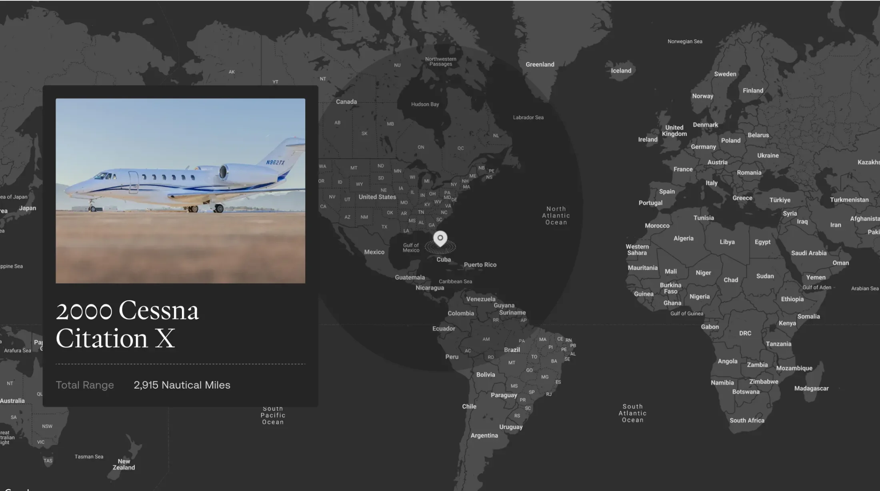Click the aircraft model name link
The height and width of the screenshot is (491, 880).
coord(127,323)
